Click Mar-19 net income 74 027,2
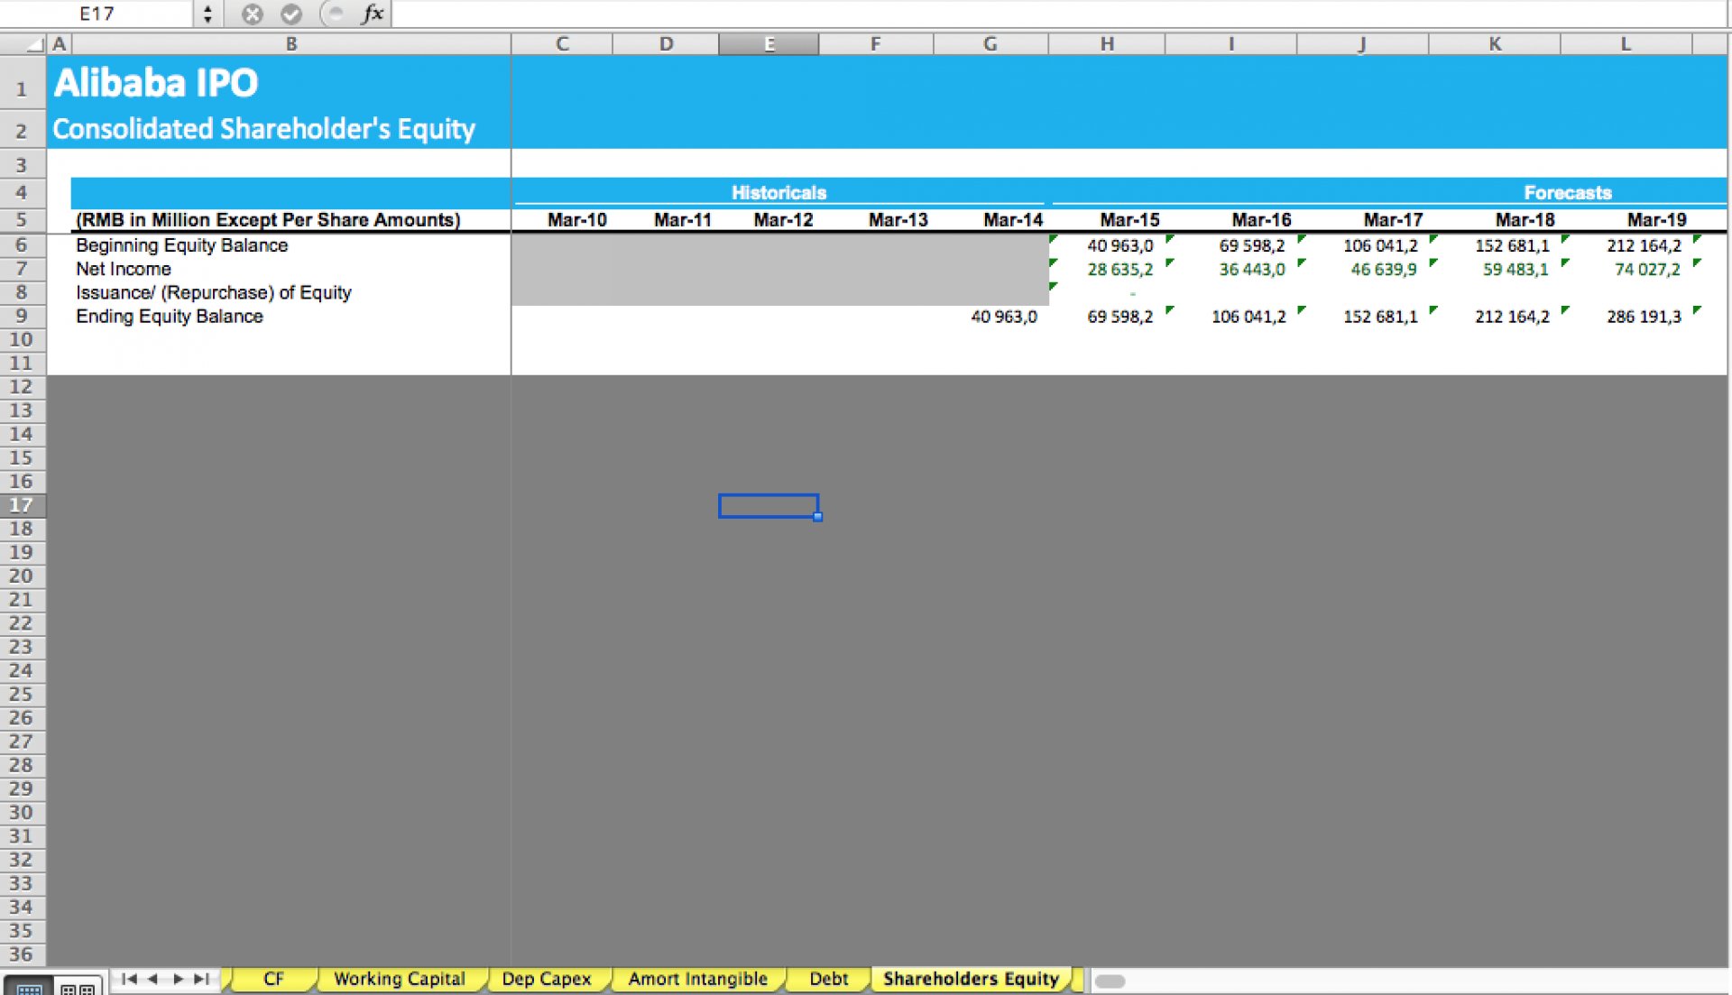1732x995 pixels. click(x=1647, y=269)
